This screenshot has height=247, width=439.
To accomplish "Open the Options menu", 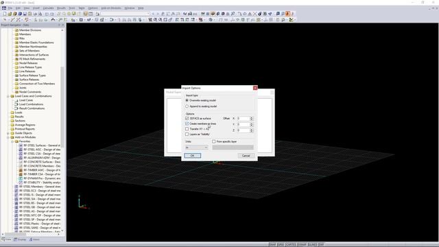I will coord(93,8).
